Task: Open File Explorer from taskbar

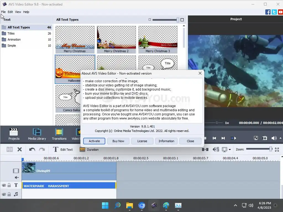Action: [x=130, y=205]
